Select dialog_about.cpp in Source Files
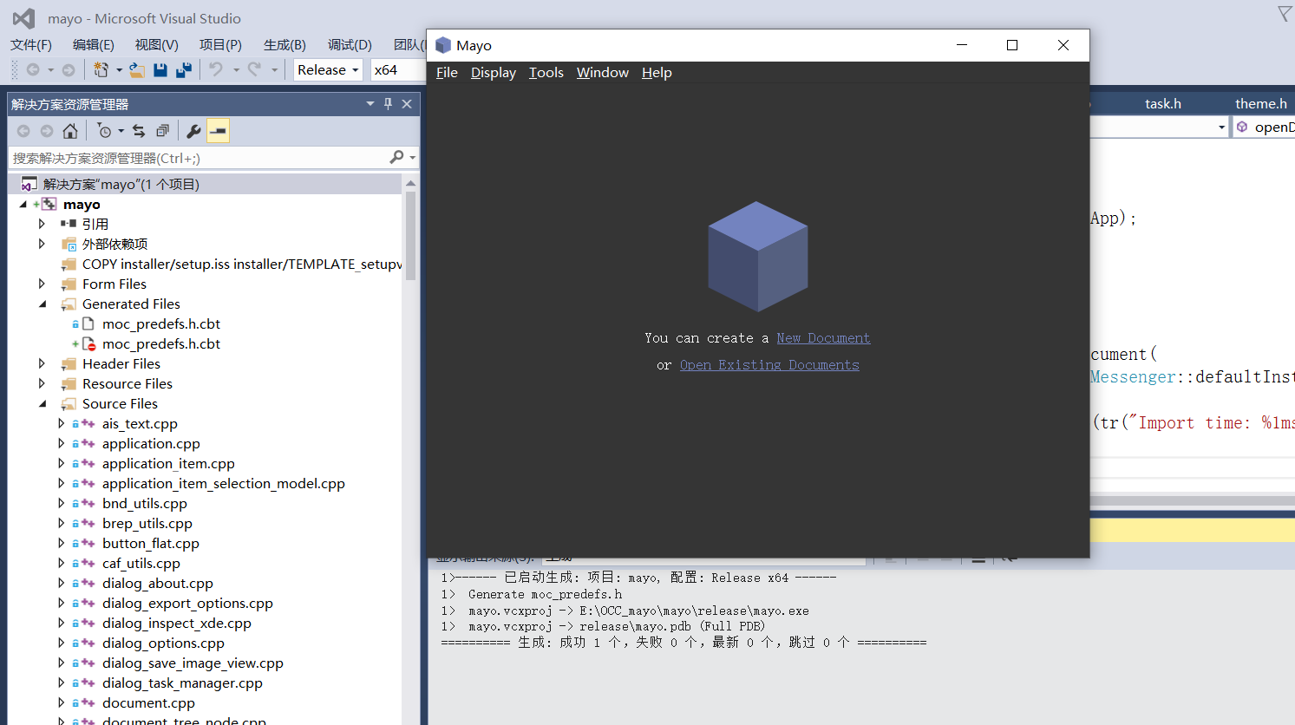The image size is (1295, 725). coord(158,583)
